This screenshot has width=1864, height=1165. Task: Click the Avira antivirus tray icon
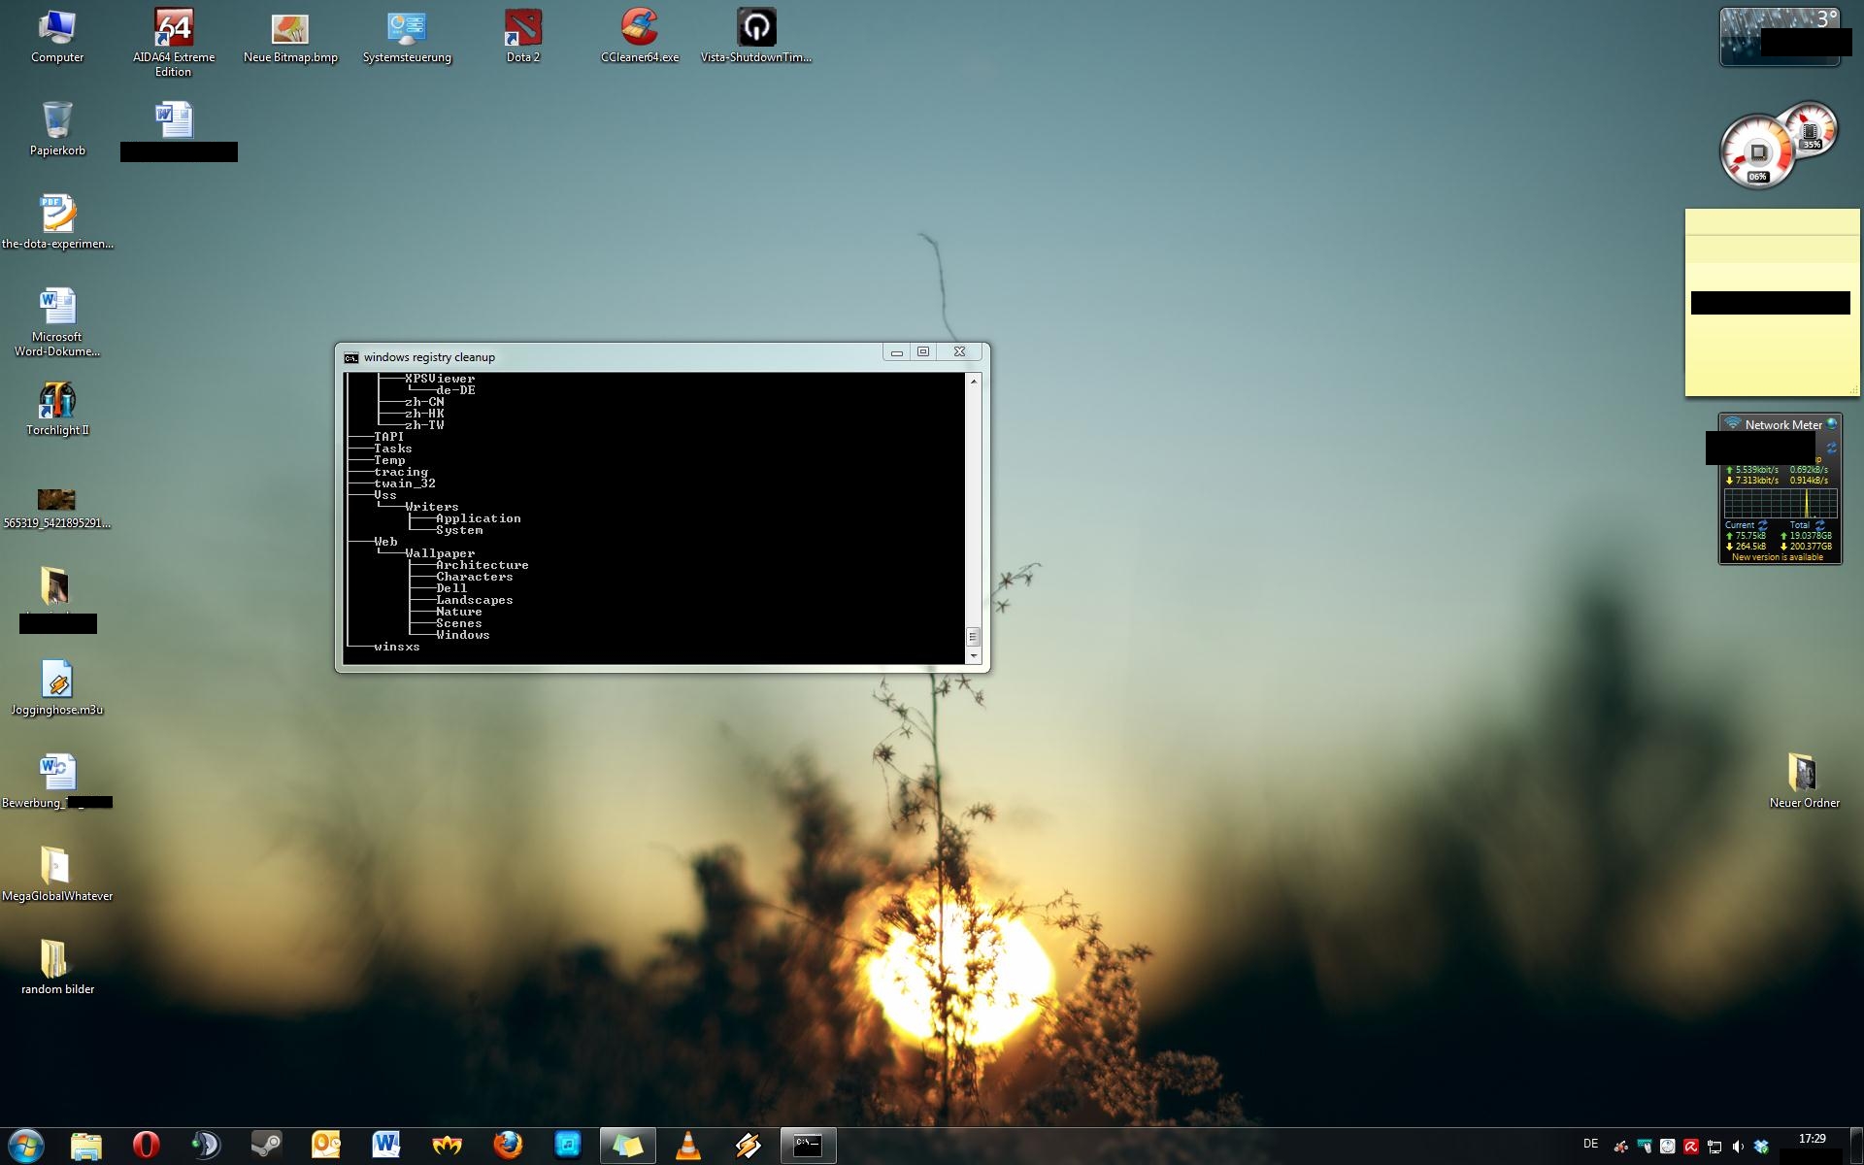point(1690,1147)
